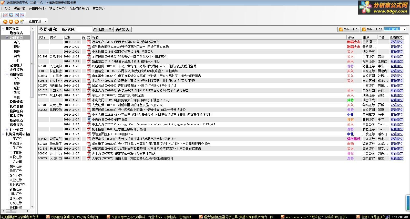Click Word document icon for 中兴通讯(00763) report
This screenshot has width=410, height=219.
click(89, 119)
